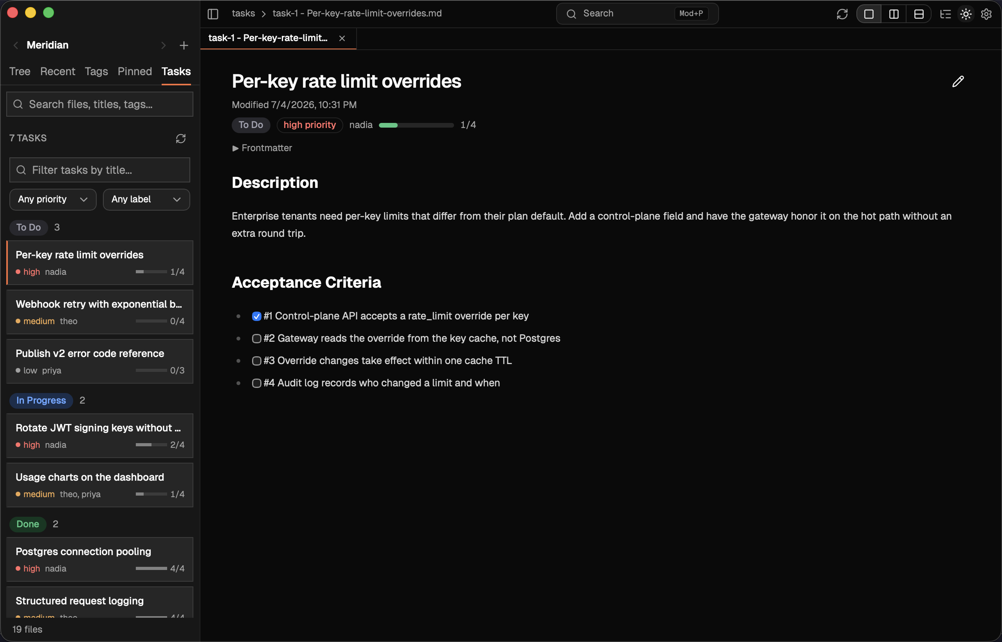Collapse the In Progress task group

[x=41, y=400]
